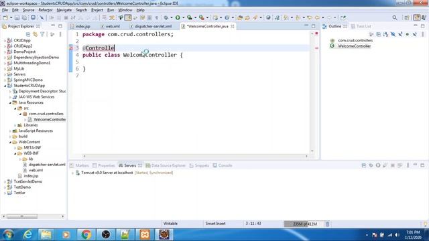Click the garbage collector trash icon
The image size is (429, 241).
click(x=328, y=224)
